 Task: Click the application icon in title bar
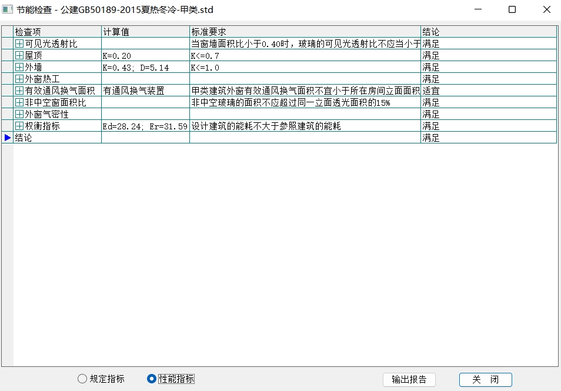(8, 10)
